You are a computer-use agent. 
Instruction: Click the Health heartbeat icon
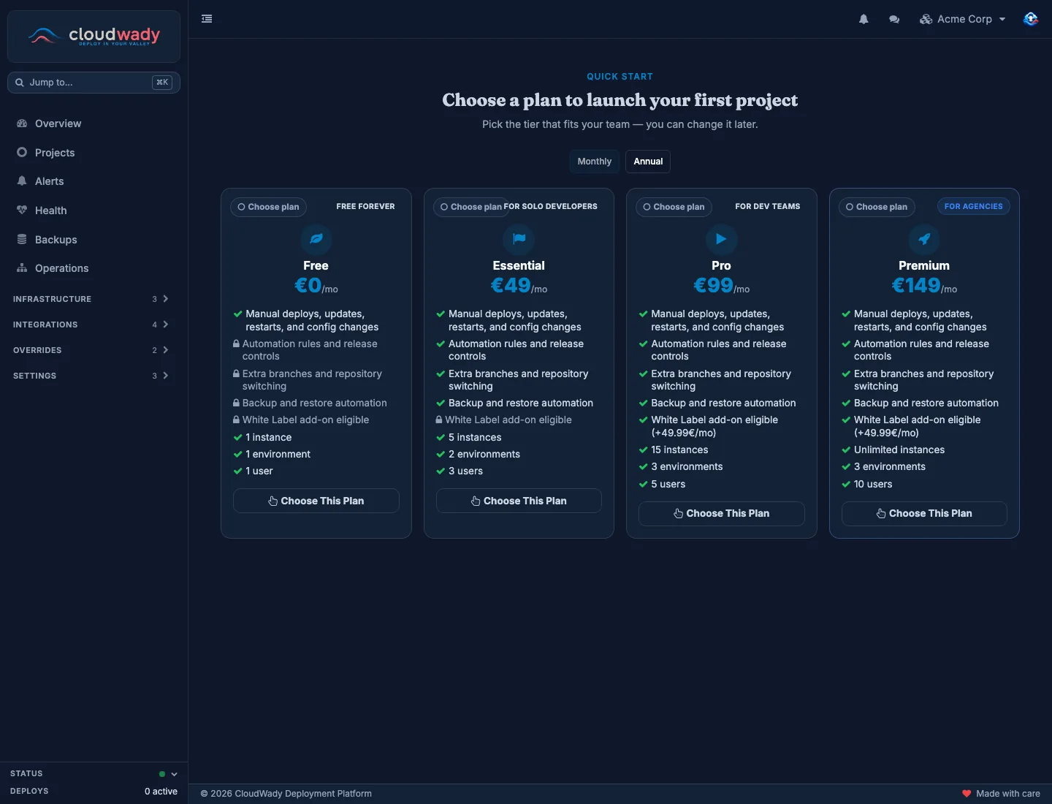point(22,211)
